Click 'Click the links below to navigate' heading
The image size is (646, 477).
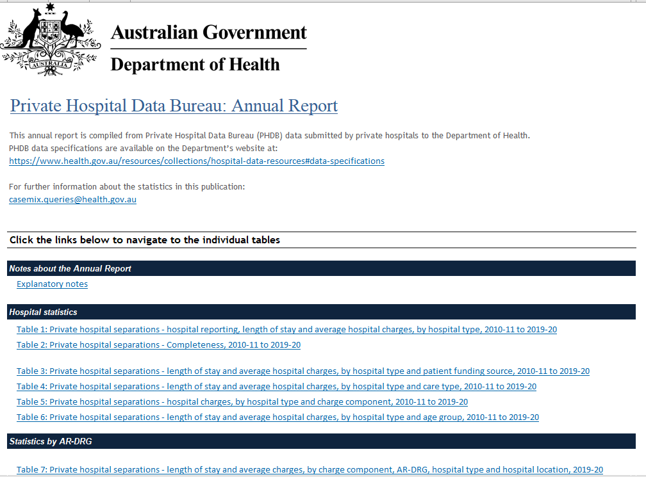145,240
